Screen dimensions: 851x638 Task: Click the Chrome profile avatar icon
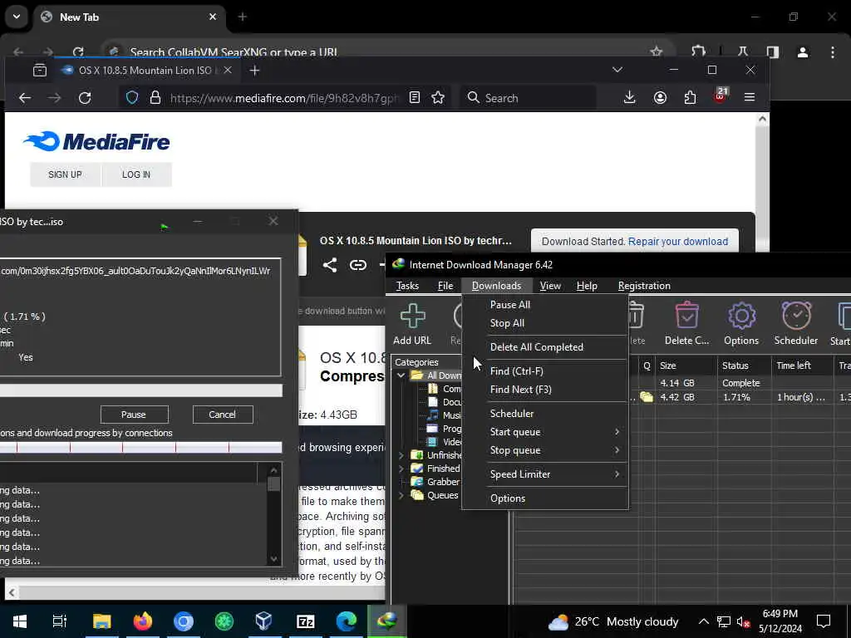click(x=803, y=52)
